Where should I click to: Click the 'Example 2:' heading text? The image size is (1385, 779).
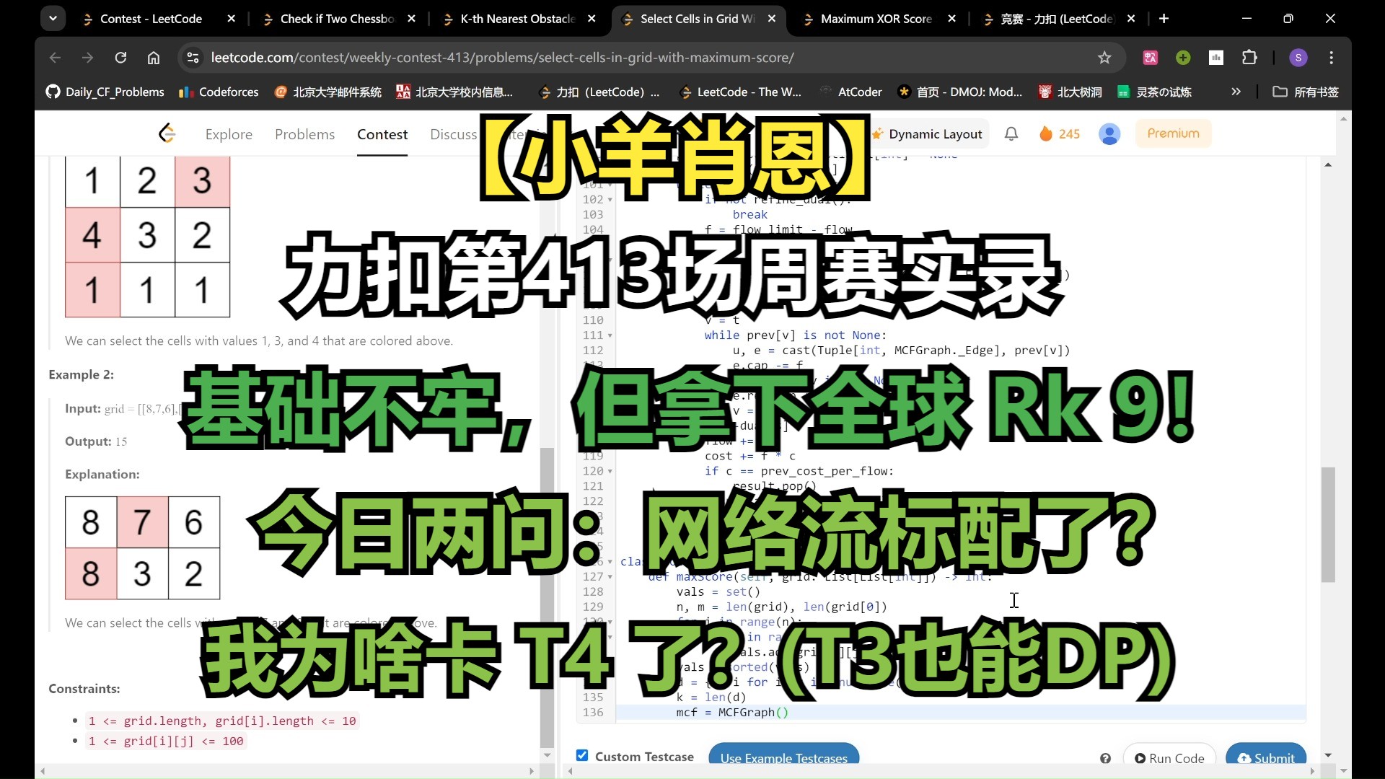pyautogui.click(x=81, y=374)
